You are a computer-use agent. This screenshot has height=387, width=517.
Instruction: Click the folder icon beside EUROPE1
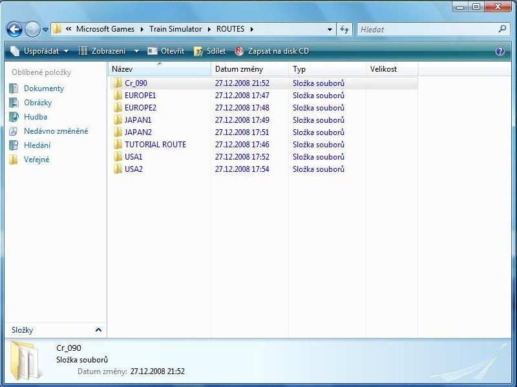[x=118, y=95]
